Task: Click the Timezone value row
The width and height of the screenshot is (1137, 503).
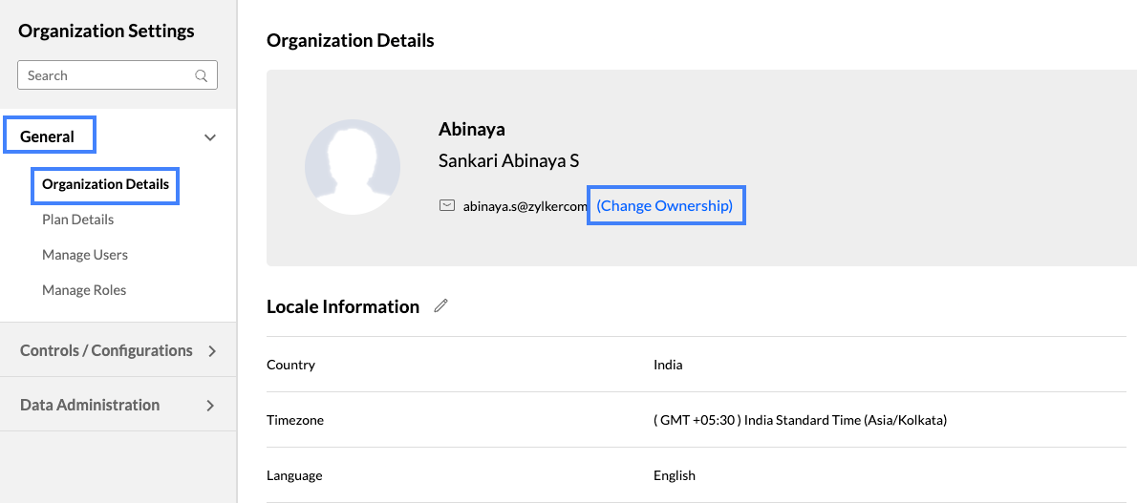Action: tap(800, 420)
